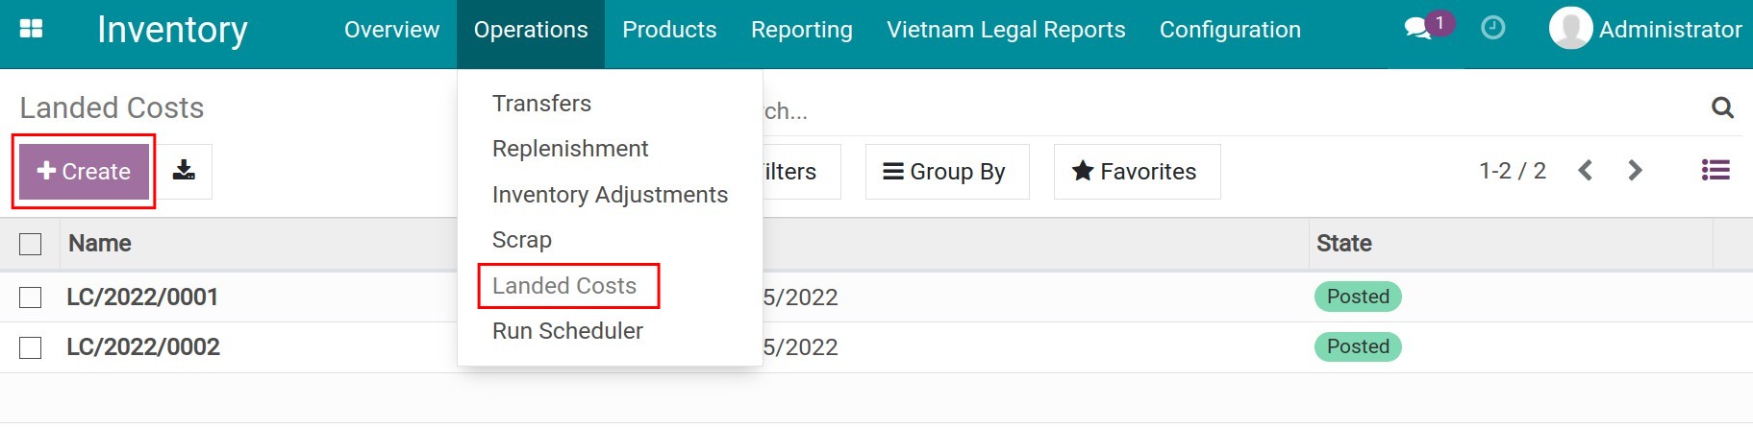
Task: Expand the Group By dropdown
Action: [x=946, y=172]
